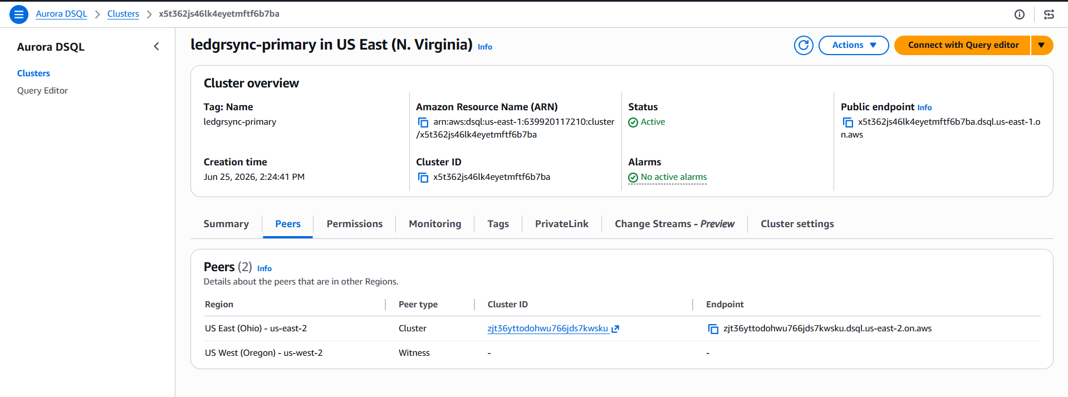Image resolution: width=1068 pixels, height=397 pixels.
Task: Copy the public endpoint address
Action: (x=848, y=122)
